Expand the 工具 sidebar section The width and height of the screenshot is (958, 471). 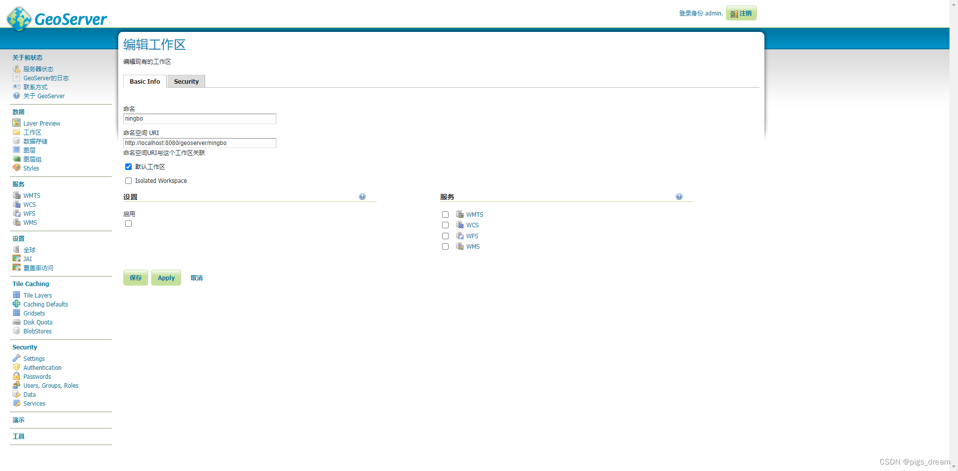pyautogui.click(x=18, y=437)
